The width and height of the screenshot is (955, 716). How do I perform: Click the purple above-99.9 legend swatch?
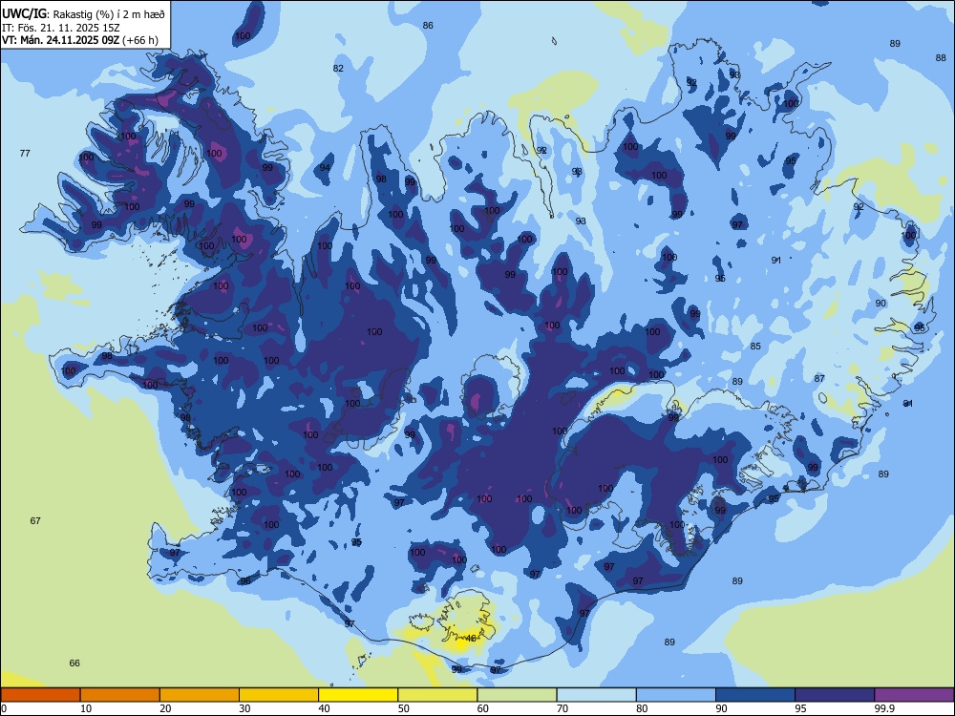coord(914,695)
